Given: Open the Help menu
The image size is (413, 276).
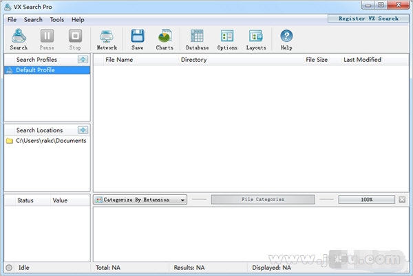Looking at the screenshot, I should coord(78,20).
